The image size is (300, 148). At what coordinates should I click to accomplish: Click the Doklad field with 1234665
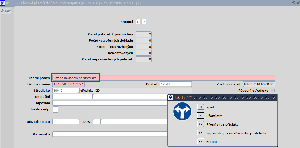[176, 84]
